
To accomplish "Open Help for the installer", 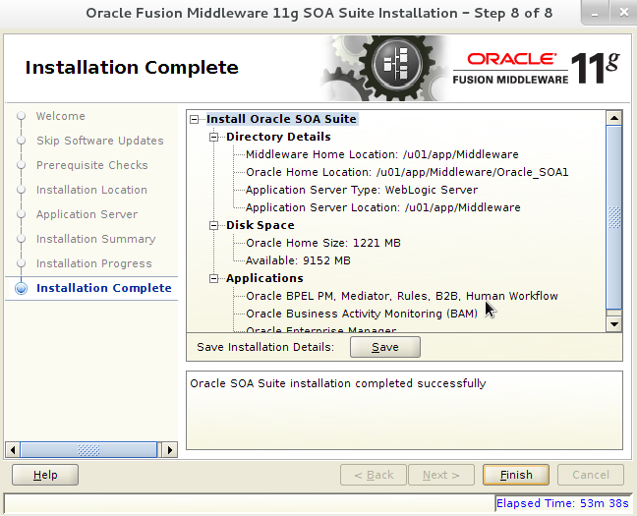I will pos(45,475).
